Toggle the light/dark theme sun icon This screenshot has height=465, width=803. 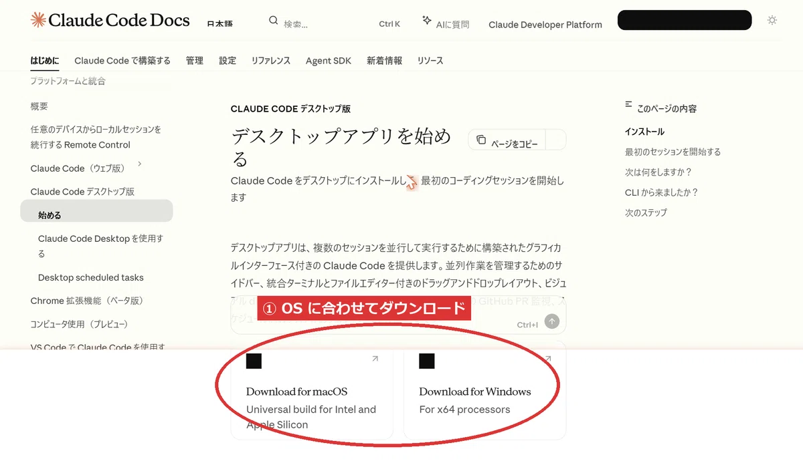tap(772, 20)
